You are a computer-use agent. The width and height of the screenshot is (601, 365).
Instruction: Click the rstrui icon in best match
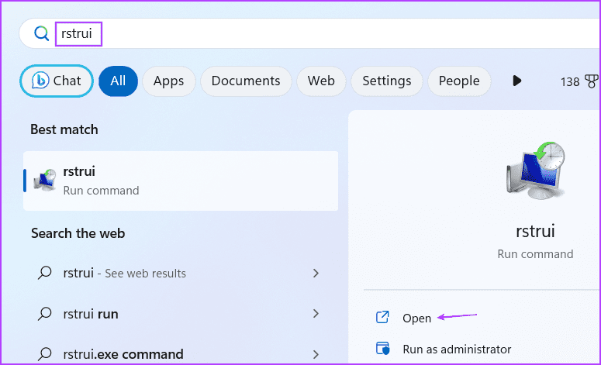tap(45, 180)
